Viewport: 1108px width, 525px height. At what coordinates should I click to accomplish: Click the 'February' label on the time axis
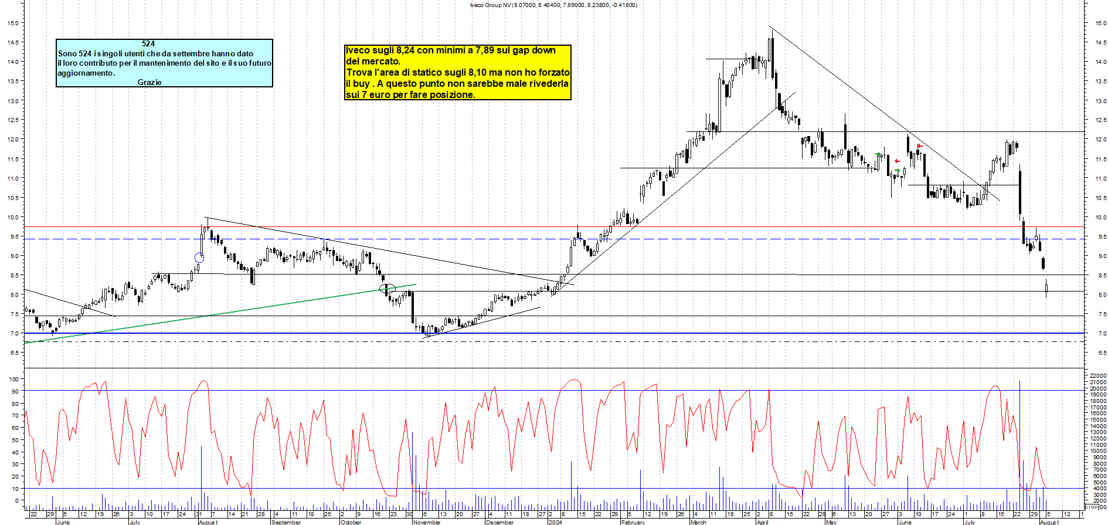pos(633,522)
